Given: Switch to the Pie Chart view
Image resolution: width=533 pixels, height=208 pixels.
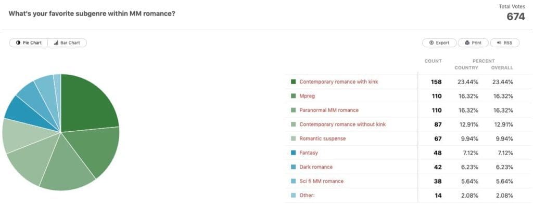Looking at the screenshot, I should 29,43.
